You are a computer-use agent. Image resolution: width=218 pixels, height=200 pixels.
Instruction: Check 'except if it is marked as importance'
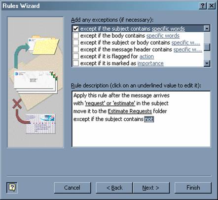pyautogui.click(x=76, y=63)
